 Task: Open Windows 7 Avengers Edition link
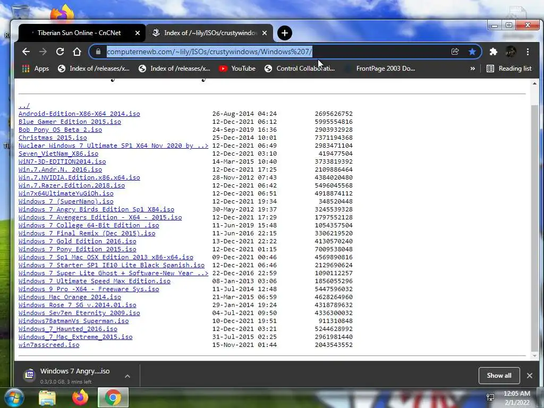point(100,217)
